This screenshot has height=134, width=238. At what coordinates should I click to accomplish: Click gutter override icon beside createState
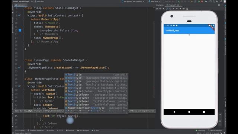(19, 67)
